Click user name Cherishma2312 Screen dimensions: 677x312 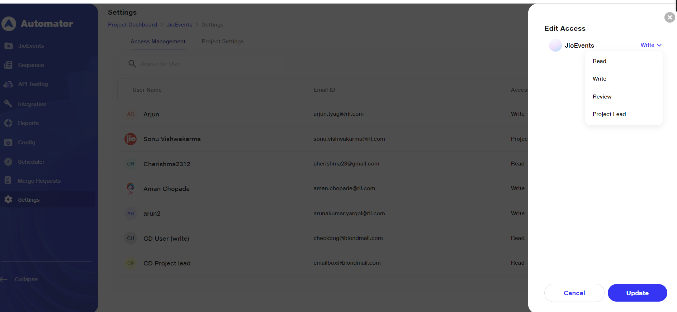(167, 164)
